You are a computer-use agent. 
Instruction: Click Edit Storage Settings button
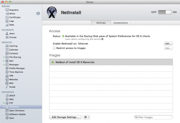65,117
